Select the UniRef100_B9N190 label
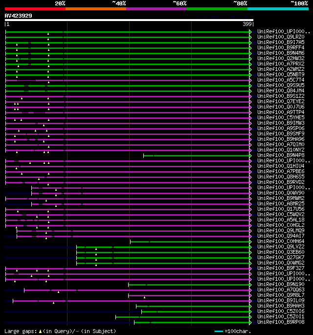Viewport: 313px width, 335px height. pos(281,284)
